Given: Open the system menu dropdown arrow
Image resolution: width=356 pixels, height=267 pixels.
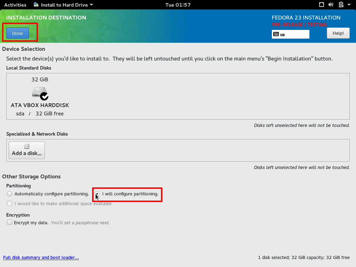Looking at the screenshot, I should tap(349, 5).
